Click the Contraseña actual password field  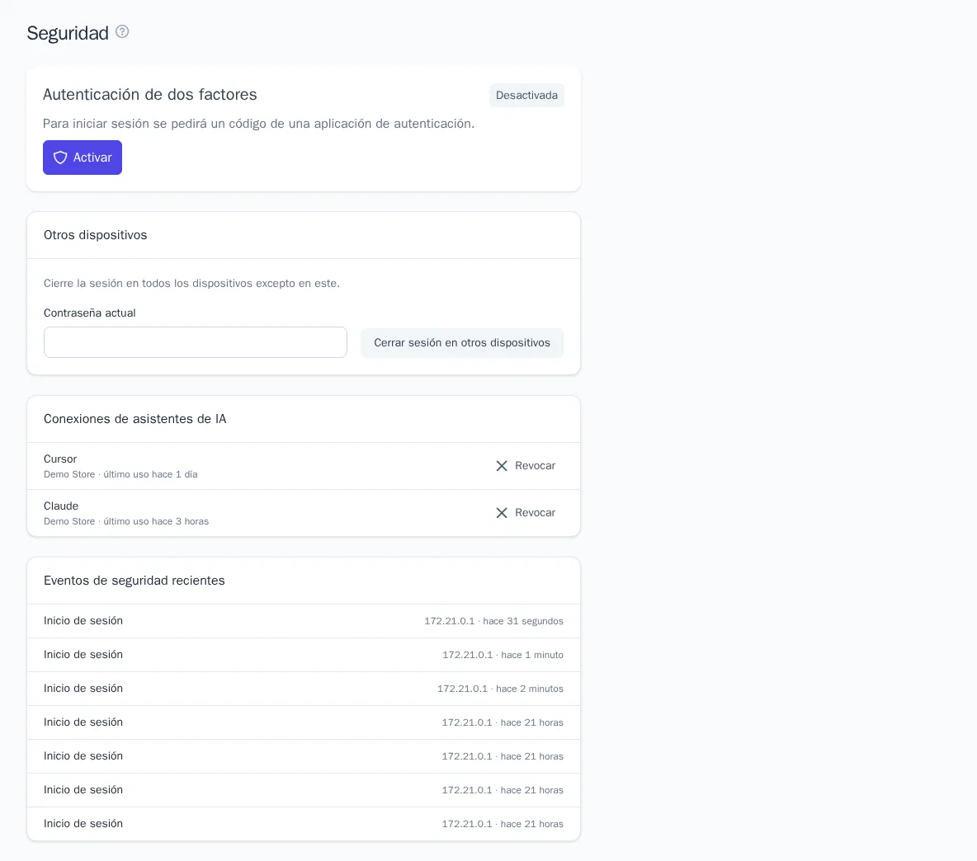(195, 342)
